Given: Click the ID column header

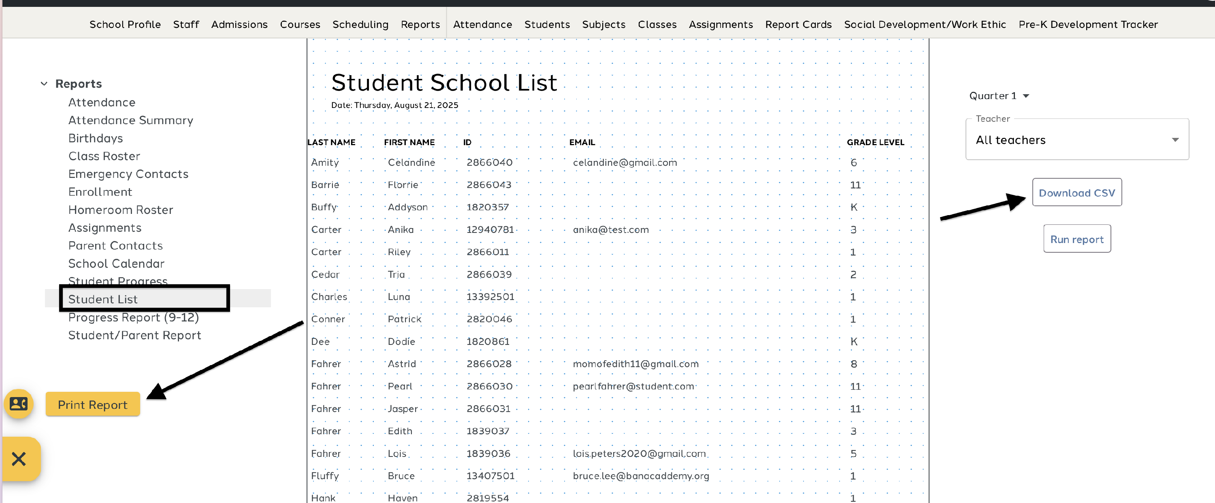Looking at the screenshot, I should [x=467, y=142].
